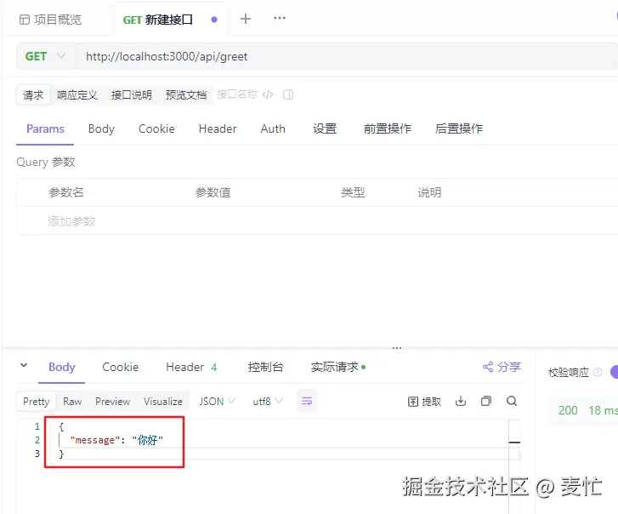Image resolution: width=618 pixels, height=514 pixels.
Task: Open the 接口说明 section
Action: (x=131, y=94)
